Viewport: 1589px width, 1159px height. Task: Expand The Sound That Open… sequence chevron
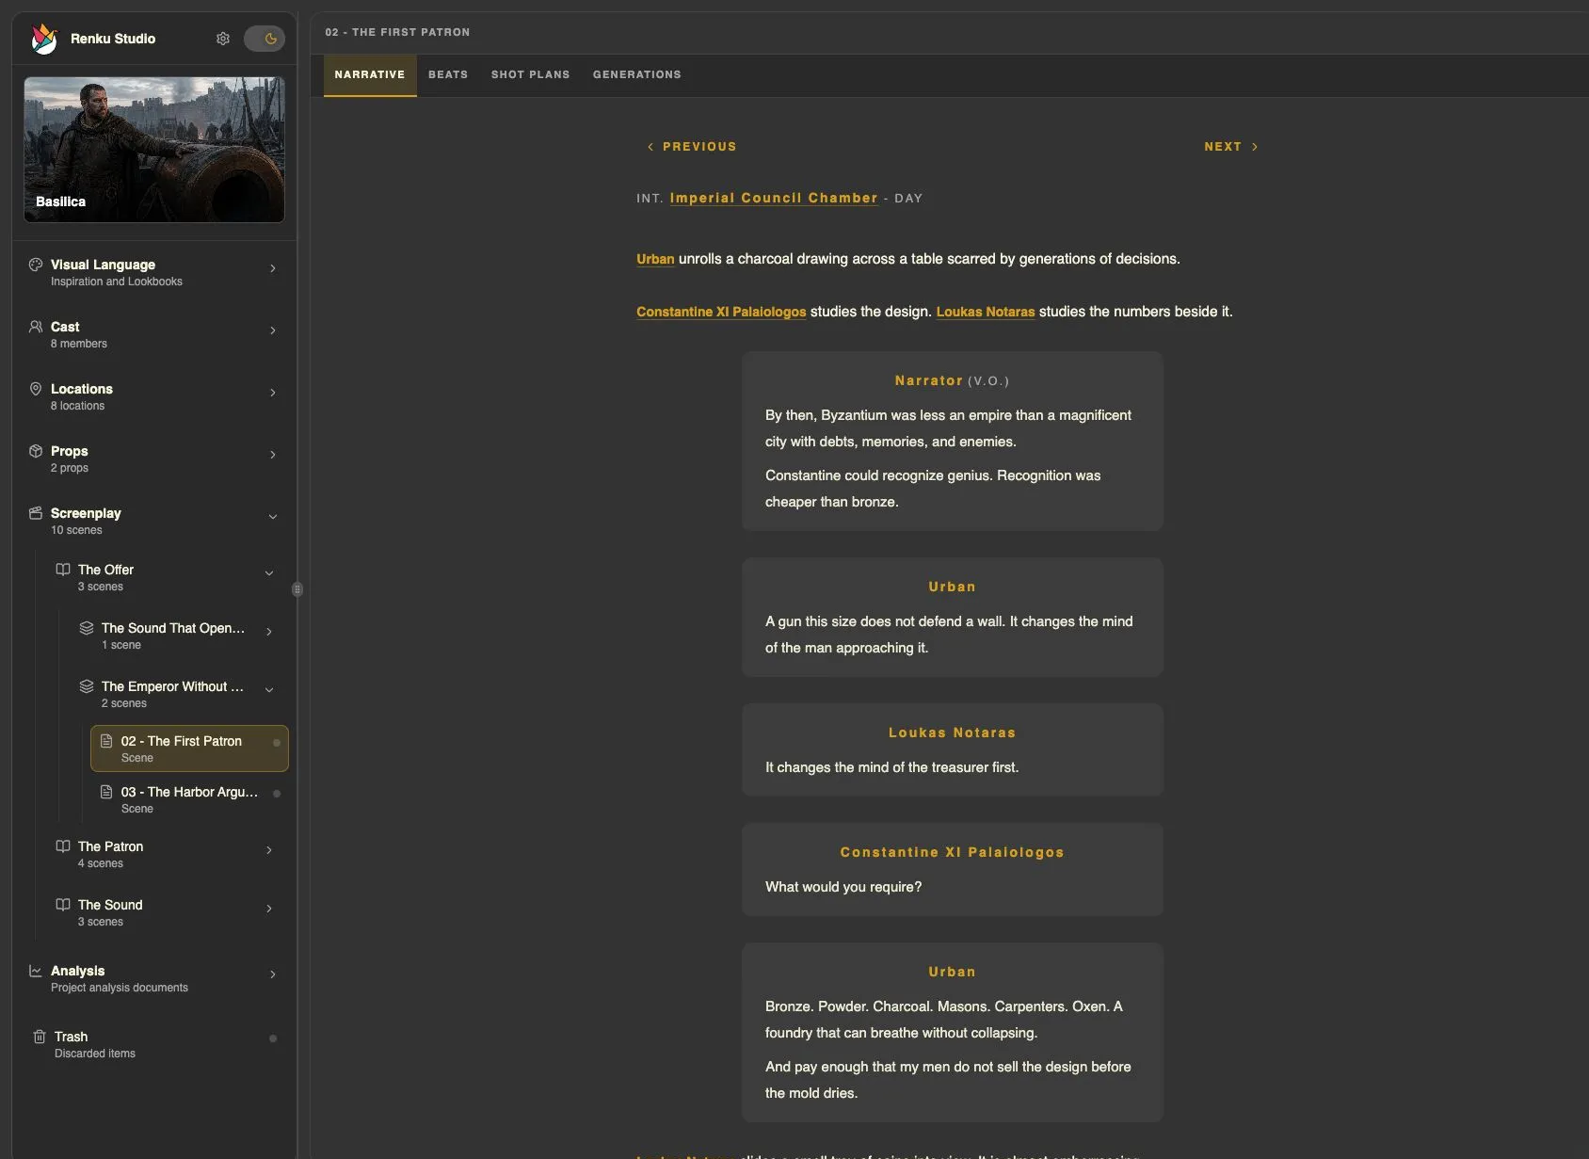coord(269,632)
